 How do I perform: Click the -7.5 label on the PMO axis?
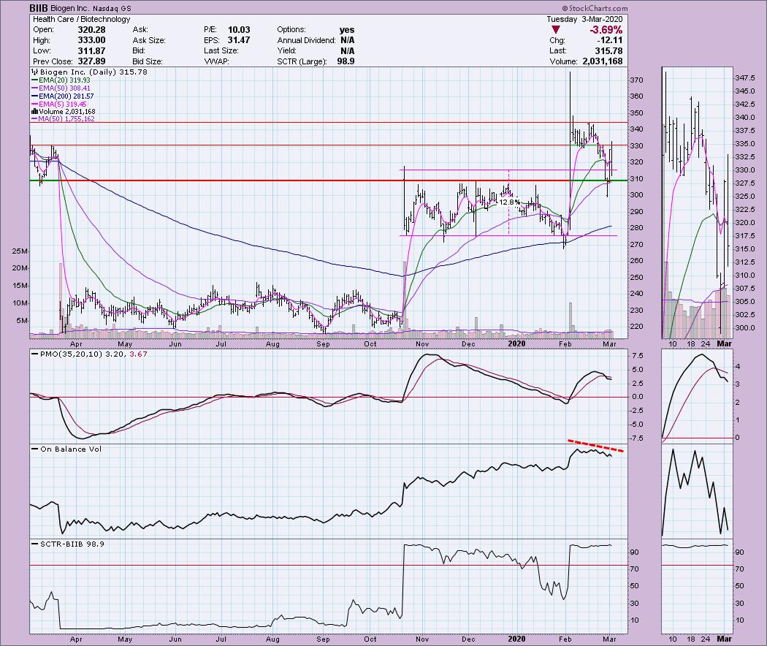point(638,438)
